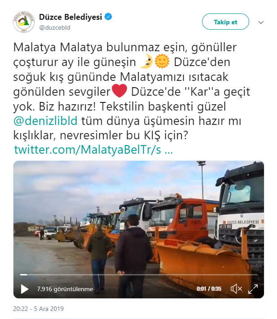The image size is (277, 319).
Task: Open the @duzcebld handle
Action: (x=55, y=27)
